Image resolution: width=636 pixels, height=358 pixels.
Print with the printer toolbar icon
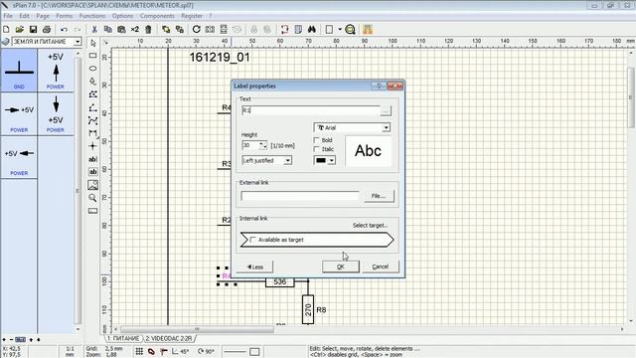click(x=47, y=29)
